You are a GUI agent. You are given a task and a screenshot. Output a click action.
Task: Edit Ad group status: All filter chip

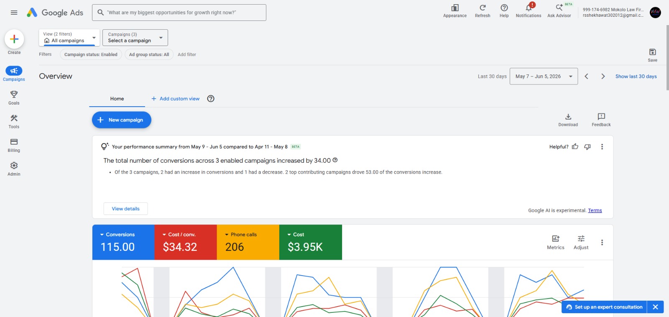tap(149, 54)
